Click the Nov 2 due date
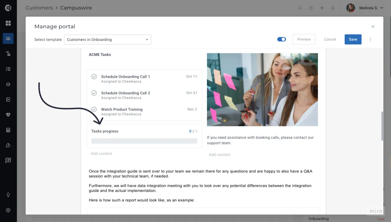This screenshot has width=391, height=222. tap(192, 109)
